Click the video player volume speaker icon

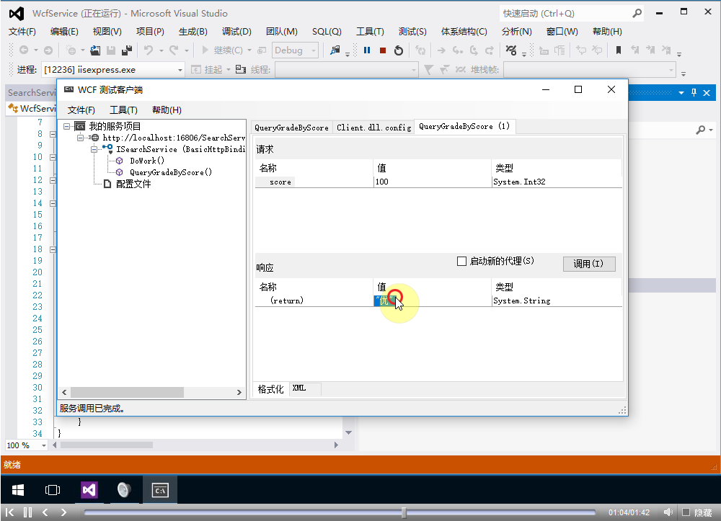coord(668,512)
